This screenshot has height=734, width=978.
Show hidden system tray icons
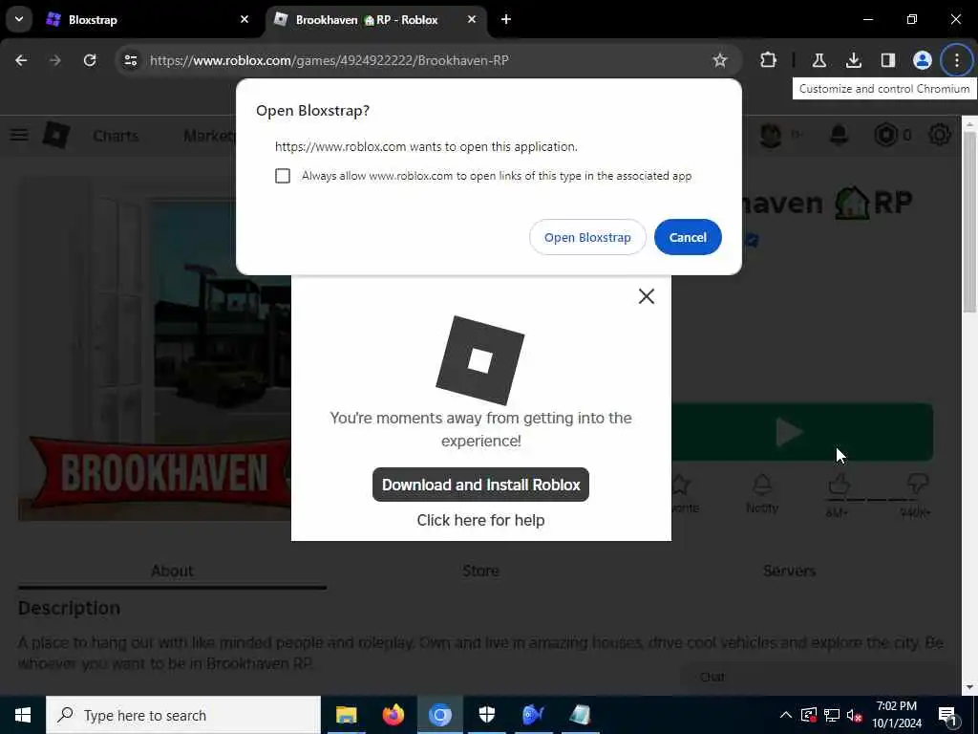(x=786, y=715)
